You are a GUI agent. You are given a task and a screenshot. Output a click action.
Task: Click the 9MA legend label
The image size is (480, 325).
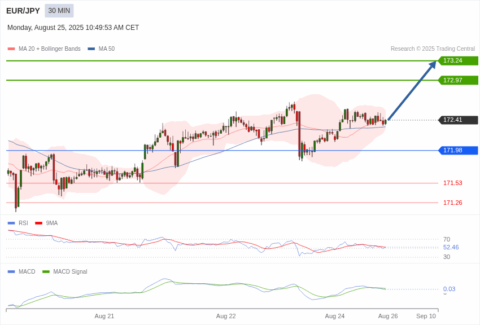point(52,223)
